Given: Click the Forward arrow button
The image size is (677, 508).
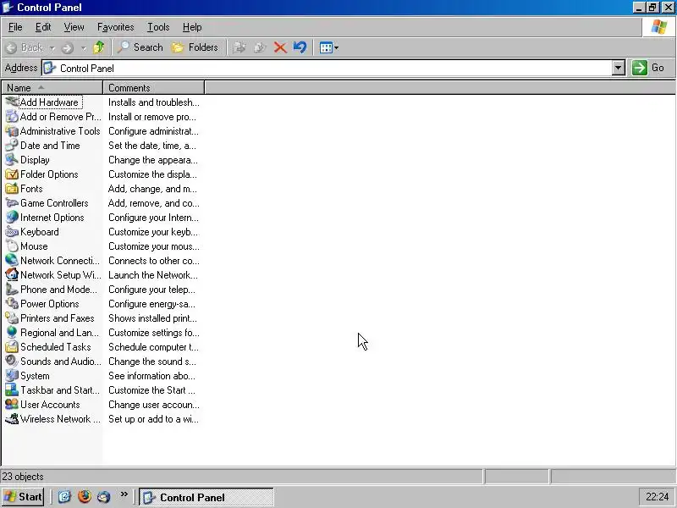Looking at the screenshot, I should (68, 47).
